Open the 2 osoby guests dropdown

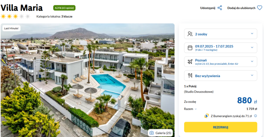tap(220, 34)
